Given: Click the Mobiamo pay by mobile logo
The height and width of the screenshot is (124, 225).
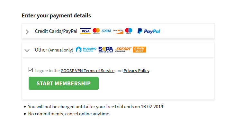Looking at the screenshot, I should click(x=86, y=50).
